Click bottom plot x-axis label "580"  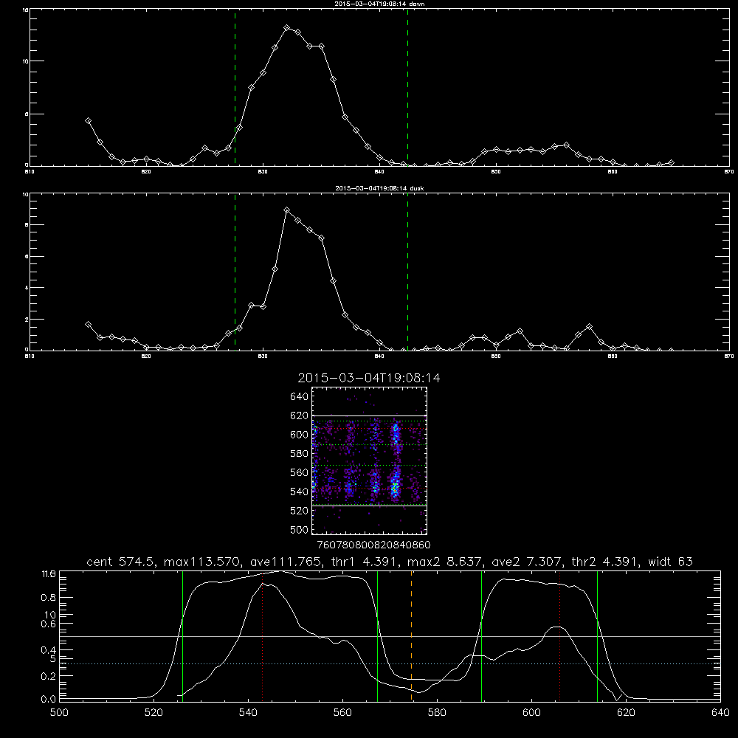click(437, 713)
